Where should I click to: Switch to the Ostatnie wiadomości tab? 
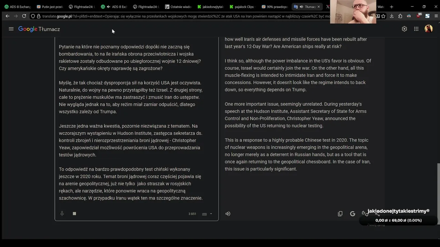point(178,7)
